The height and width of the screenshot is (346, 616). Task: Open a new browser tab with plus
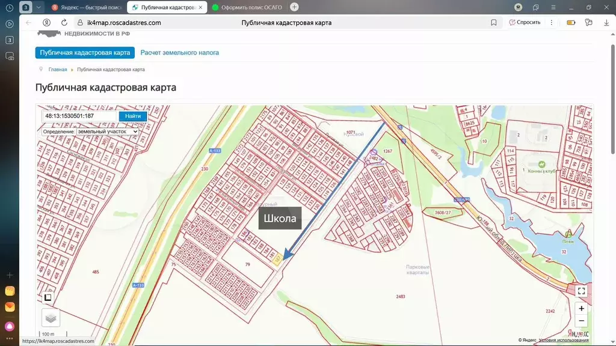coord(294,7)
